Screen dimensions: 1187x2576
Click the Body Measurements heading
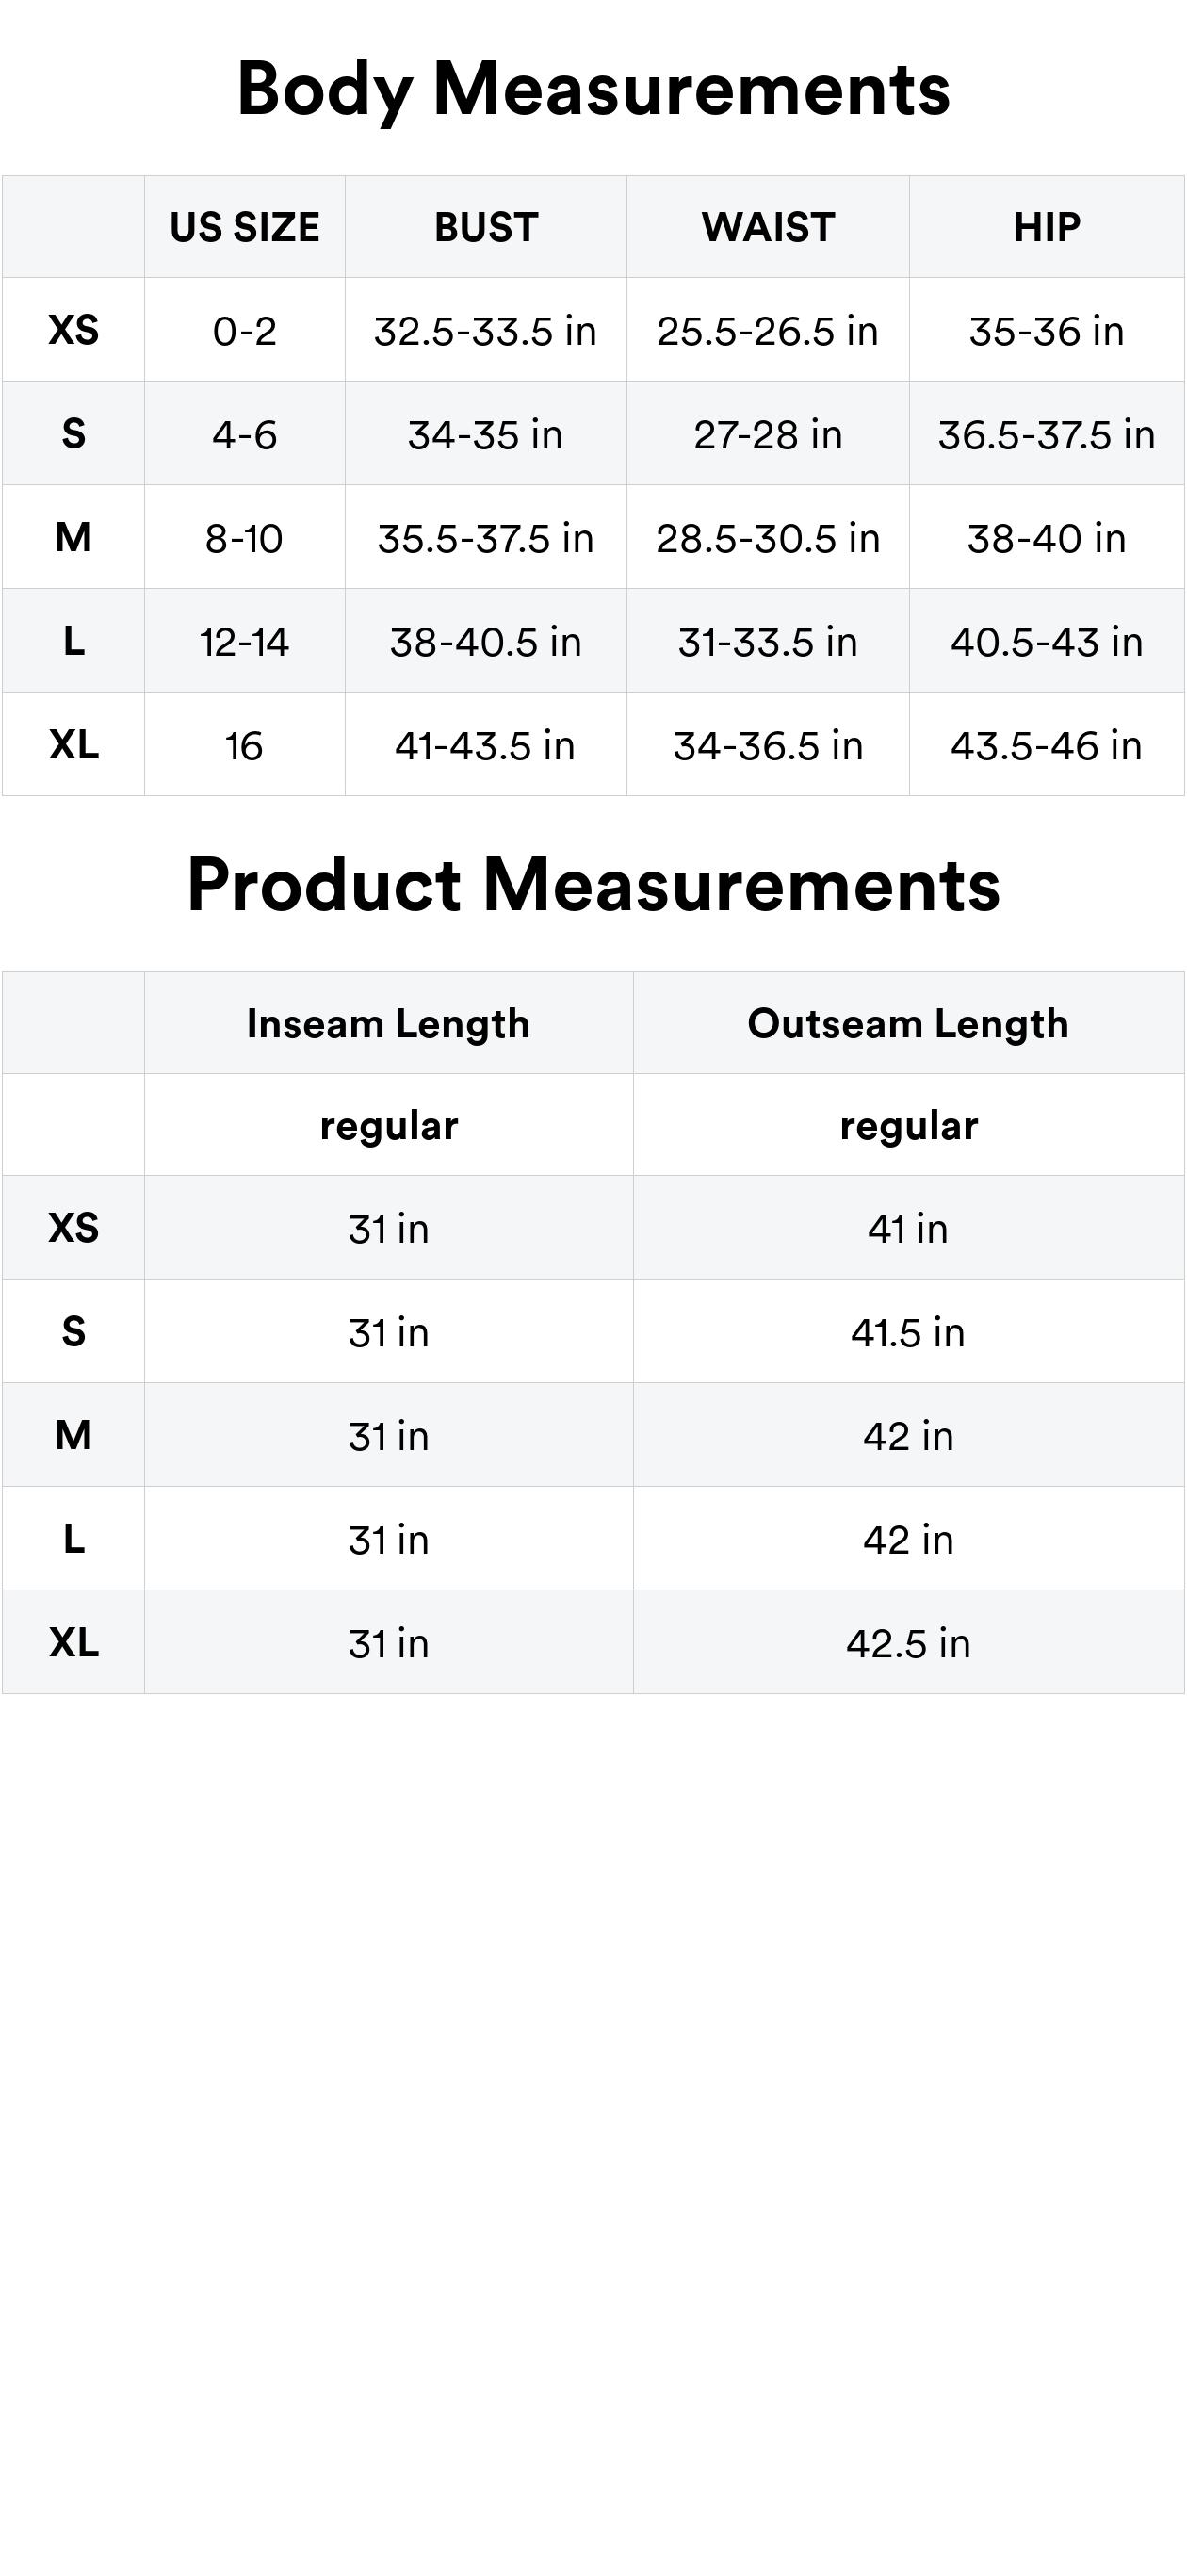tap(593, 89)
